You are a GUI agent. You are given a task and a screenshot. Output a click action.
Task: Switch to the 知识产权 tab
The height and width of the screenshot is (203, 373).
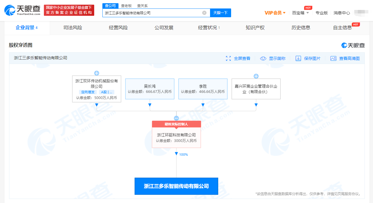pos(255,28)
